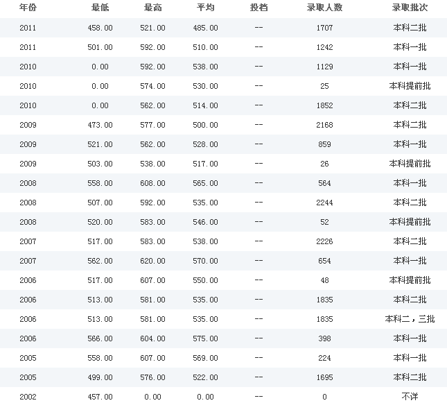Select the 不详 batch cell
The image size is (447, 412).
[x=410, y=397]
